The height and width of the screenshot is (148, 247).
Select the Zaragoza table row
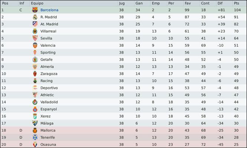pyautogui.click(x=124, y=74)
